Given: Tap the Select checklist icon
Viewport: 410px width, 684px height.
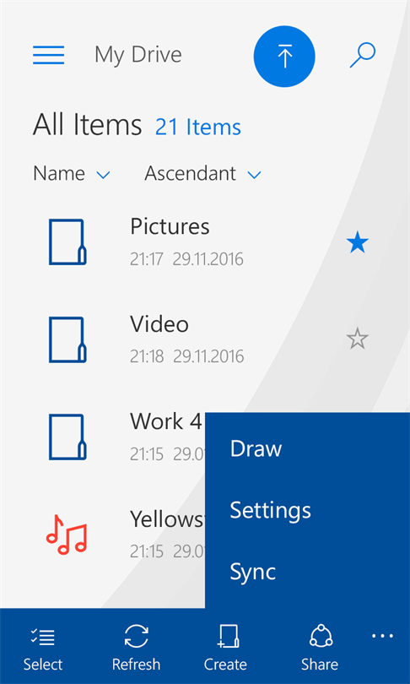Looking at the screenshot, I should 43,638.
